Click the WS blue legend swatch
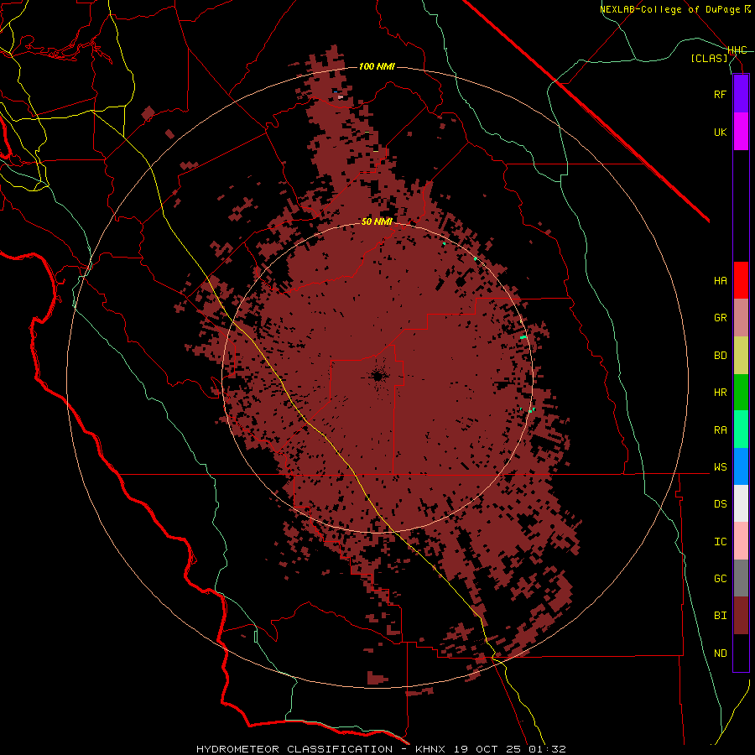This screenshot has width=755, height=755. pos(741,466)
